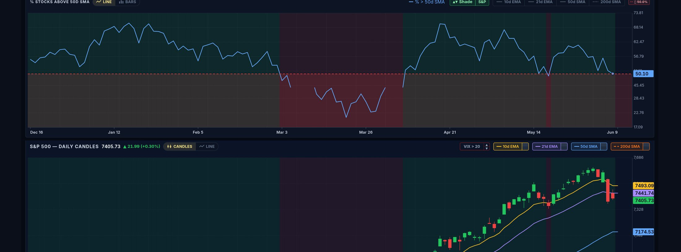Click the 45.45 y-axis label
This screenshot has width=681, height=252.
coord(639,85)
